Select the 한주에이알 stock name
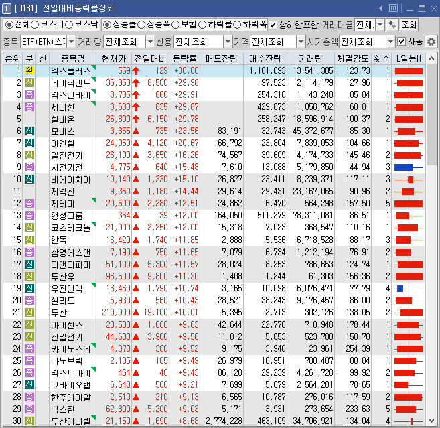Viewport: 440px width, 428px height. pyautogui.click(x=71, y=397)
